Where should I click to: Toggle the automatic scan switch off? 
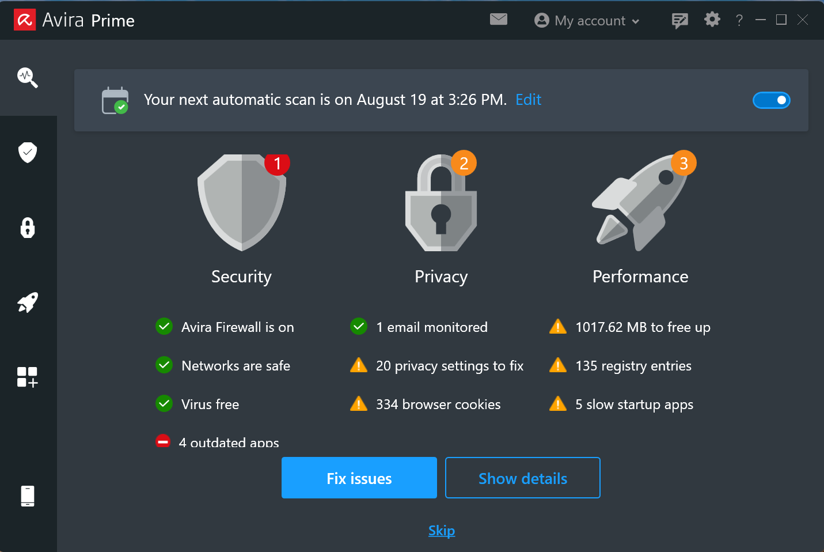(x=772, y=100)
